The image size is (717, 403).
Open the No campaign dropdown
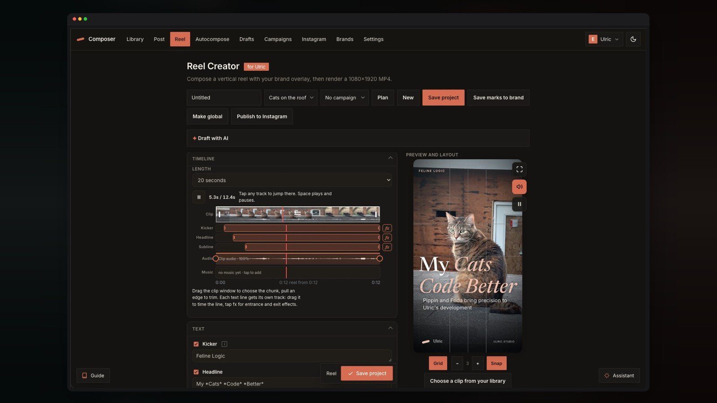[345, 98]
